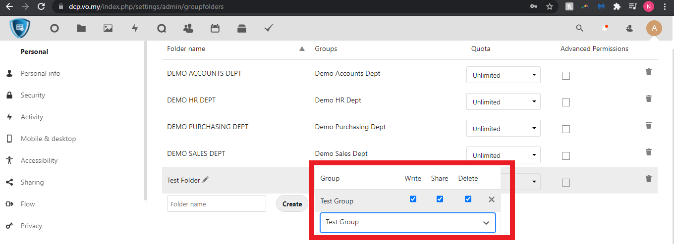Open the Photos app icon
The height and width of the screenshot is (244, 674).
[108, 28]
